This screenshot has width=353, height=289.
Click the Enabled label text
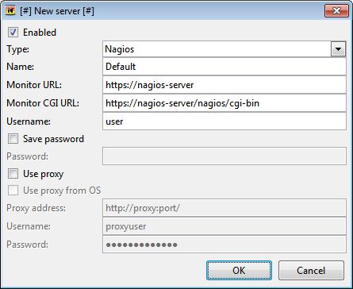pyautogui.click(x=40, y=33)
